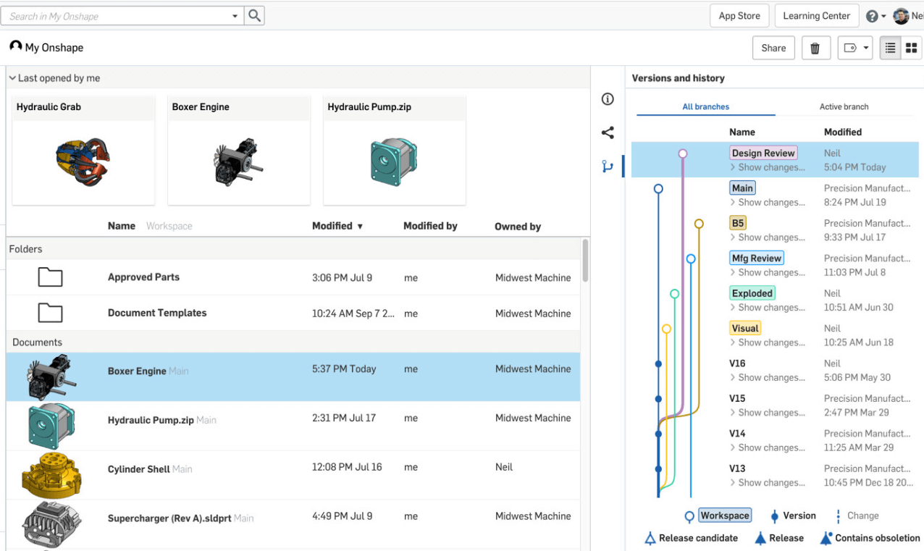The height and width of the screenshot is (551, 924).
Task: Sort by the Modified column header
Action: (x=333, y=225)
